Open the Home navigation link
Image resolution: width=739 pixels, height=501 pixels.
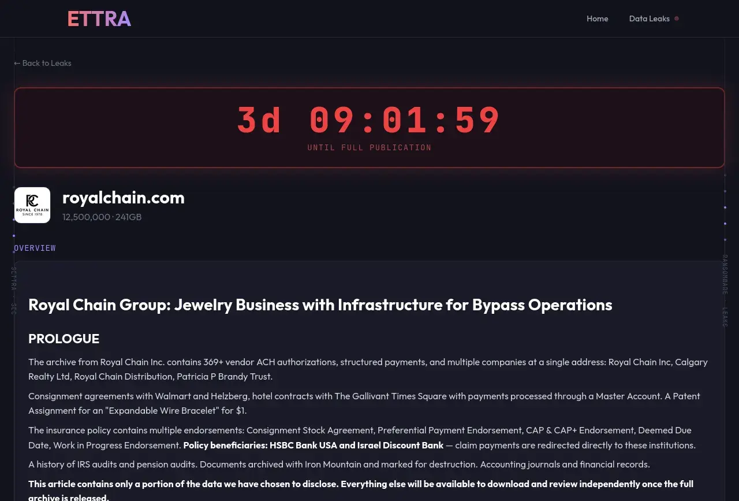click(x=597, y=18)
